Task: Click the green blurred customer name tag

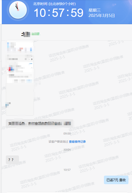Action: click(x=36, y=34)
